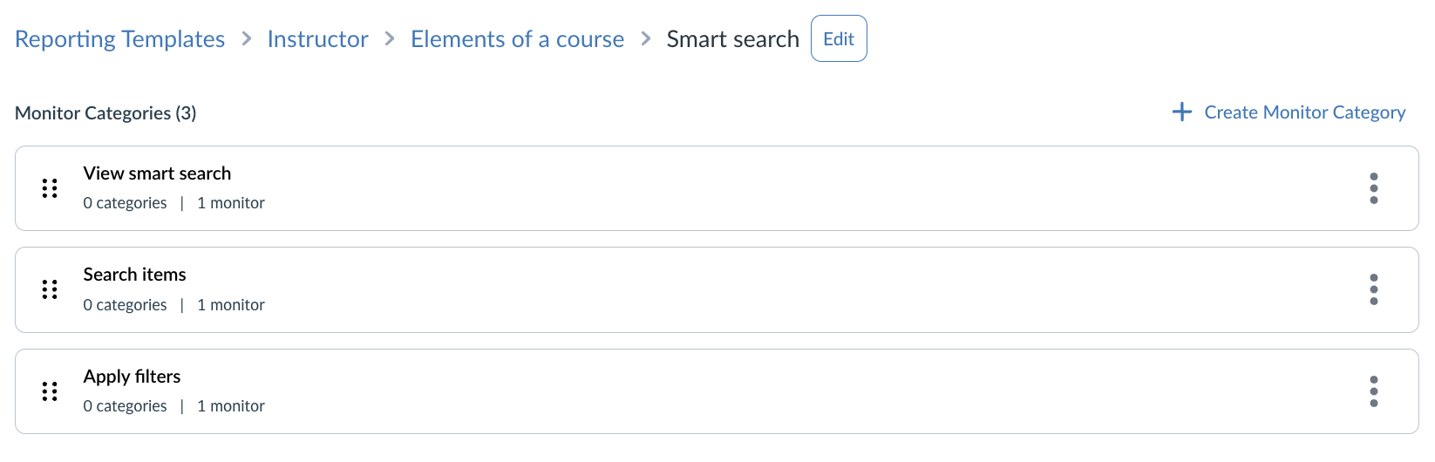Click drag handle for Apply filters
Image resolution: width=1435 pixels, height=462 pixels.
point(50,391)
